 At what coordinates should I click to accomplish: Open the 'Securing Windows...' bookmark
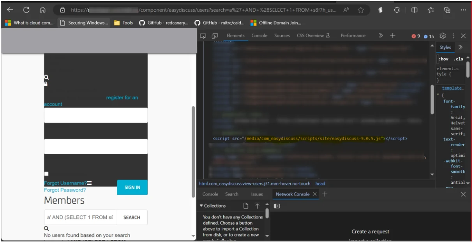tap(84, 23)
